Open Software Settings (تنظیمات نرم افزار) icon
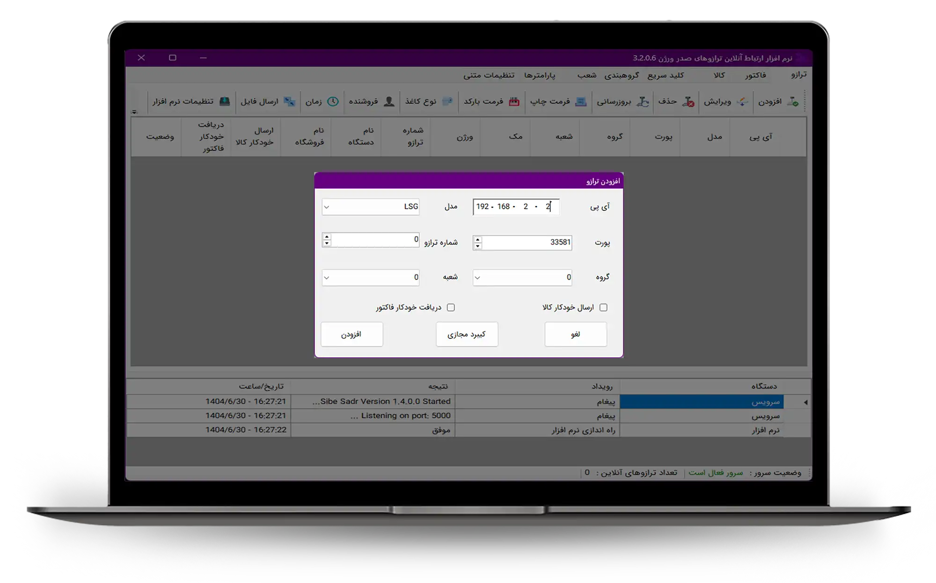936x583 pixels. (x=225, y=101)
